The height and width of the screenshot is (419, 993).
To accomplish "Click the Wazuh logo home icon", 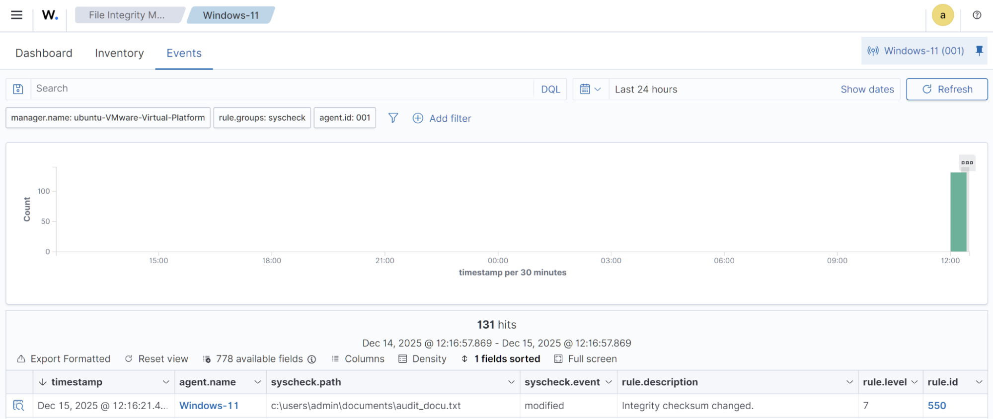I will [50, 15].
